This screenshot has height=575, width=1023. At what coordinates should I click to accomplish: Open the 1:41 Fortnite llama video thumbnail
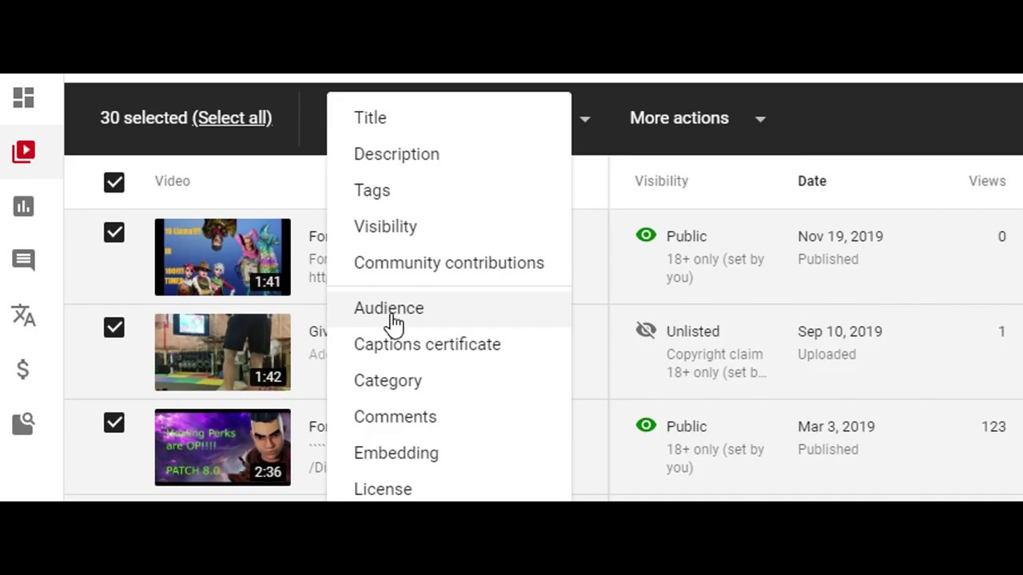[223, 257]
